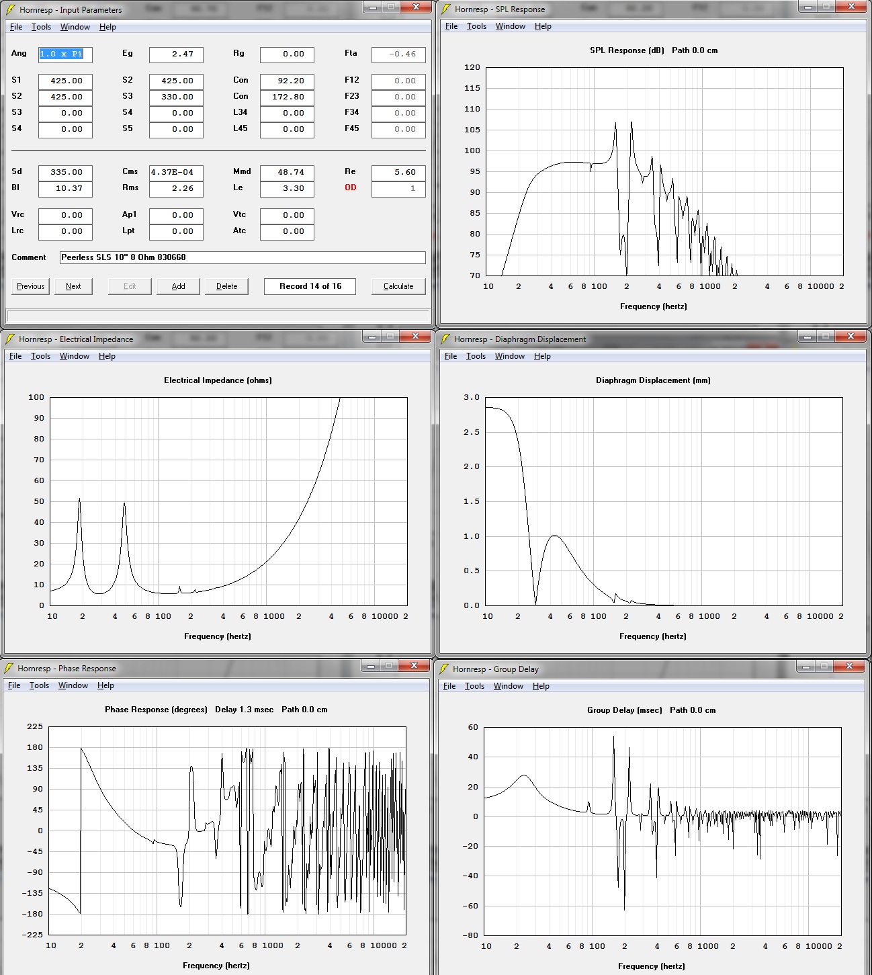Click the Le input field 3.30

[287, 189]
